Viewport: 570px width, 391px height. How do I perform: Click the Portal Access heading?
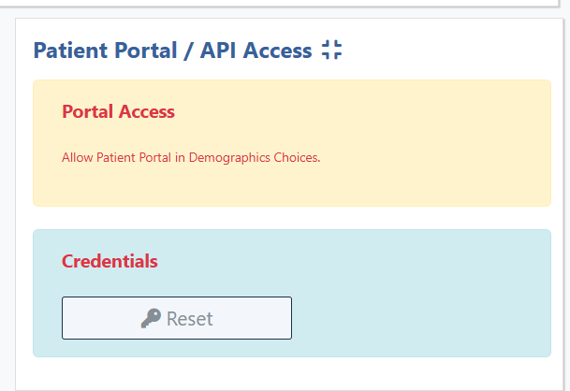pyautogui.click(x=118, y=111)
